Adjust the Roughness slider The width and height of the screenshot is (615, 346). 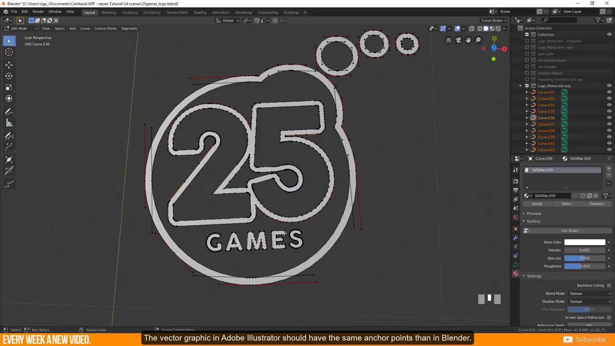click(x=585, y=266)
